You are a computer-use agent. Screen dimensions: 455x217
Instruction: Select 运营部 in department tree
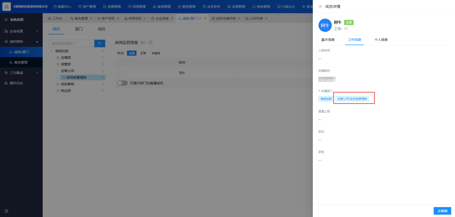[x=66, y=58]
